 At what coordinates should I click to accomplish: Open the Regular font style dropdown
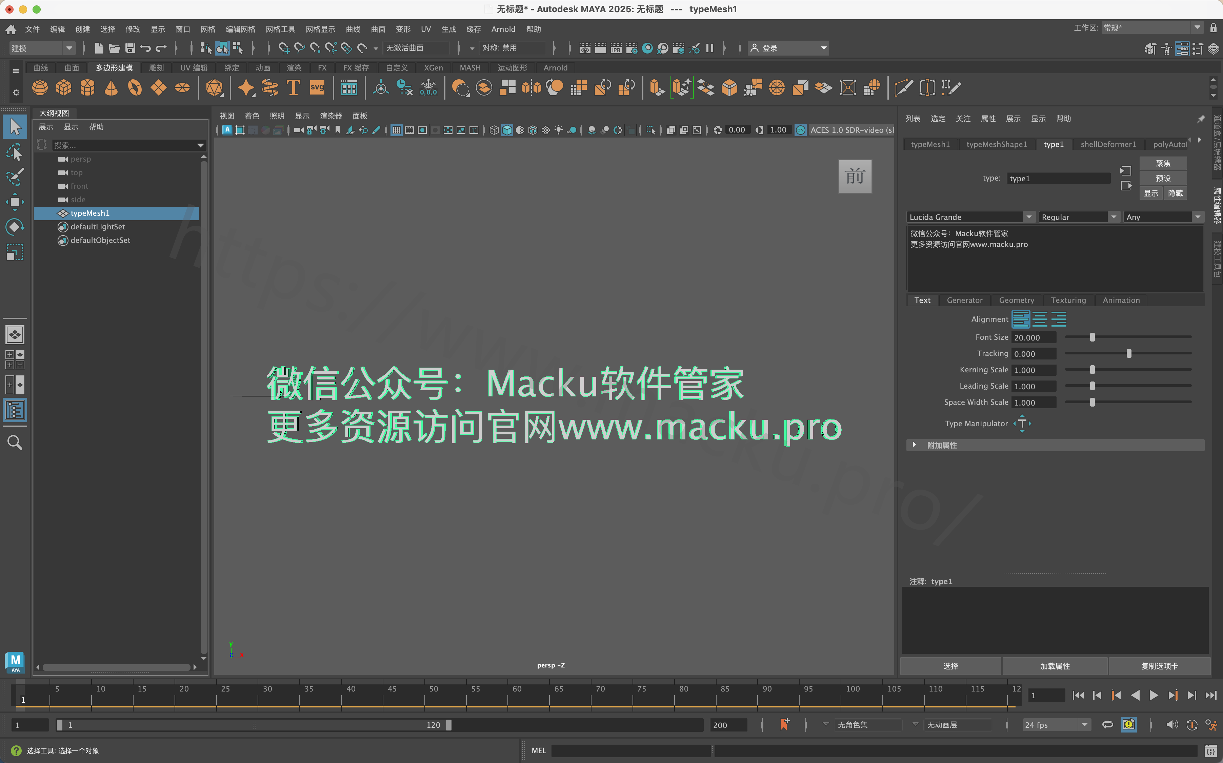1079,217
